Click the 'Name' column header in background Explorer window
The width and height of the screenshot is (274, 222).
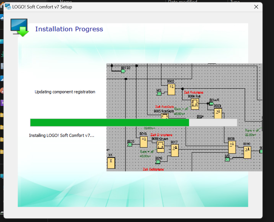[66, 1]
